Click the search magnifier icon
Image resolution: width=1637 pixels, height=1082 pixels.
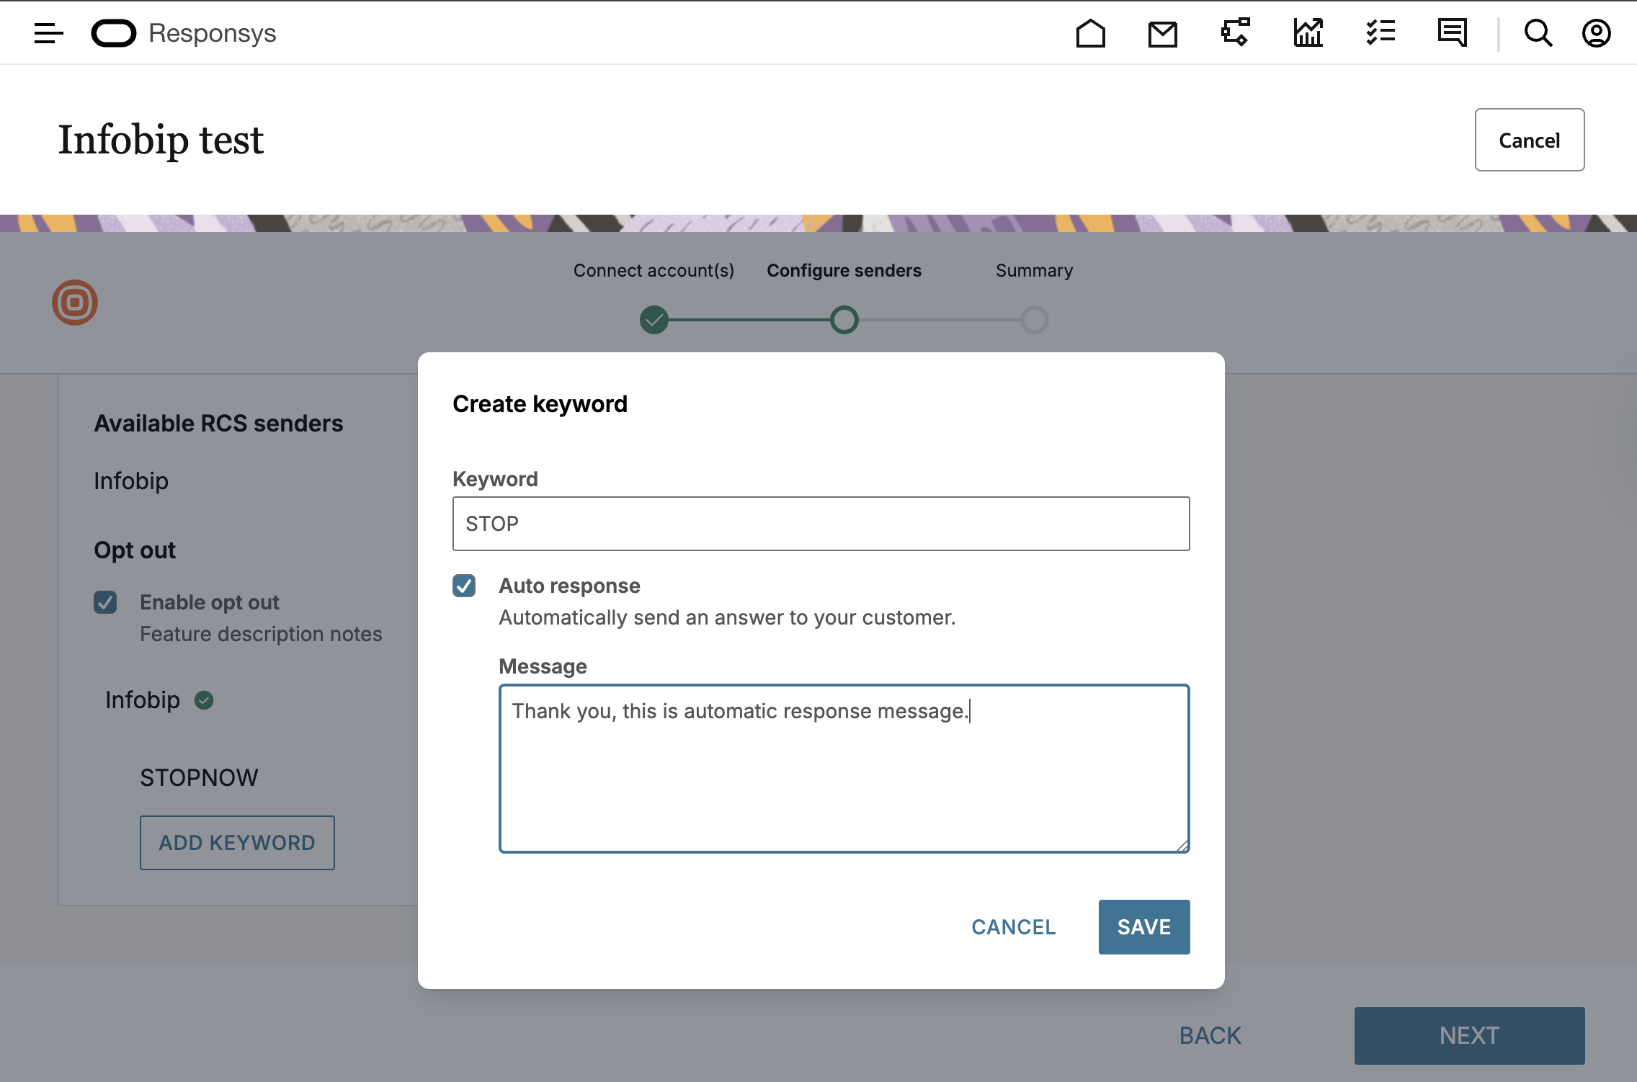1538,33
